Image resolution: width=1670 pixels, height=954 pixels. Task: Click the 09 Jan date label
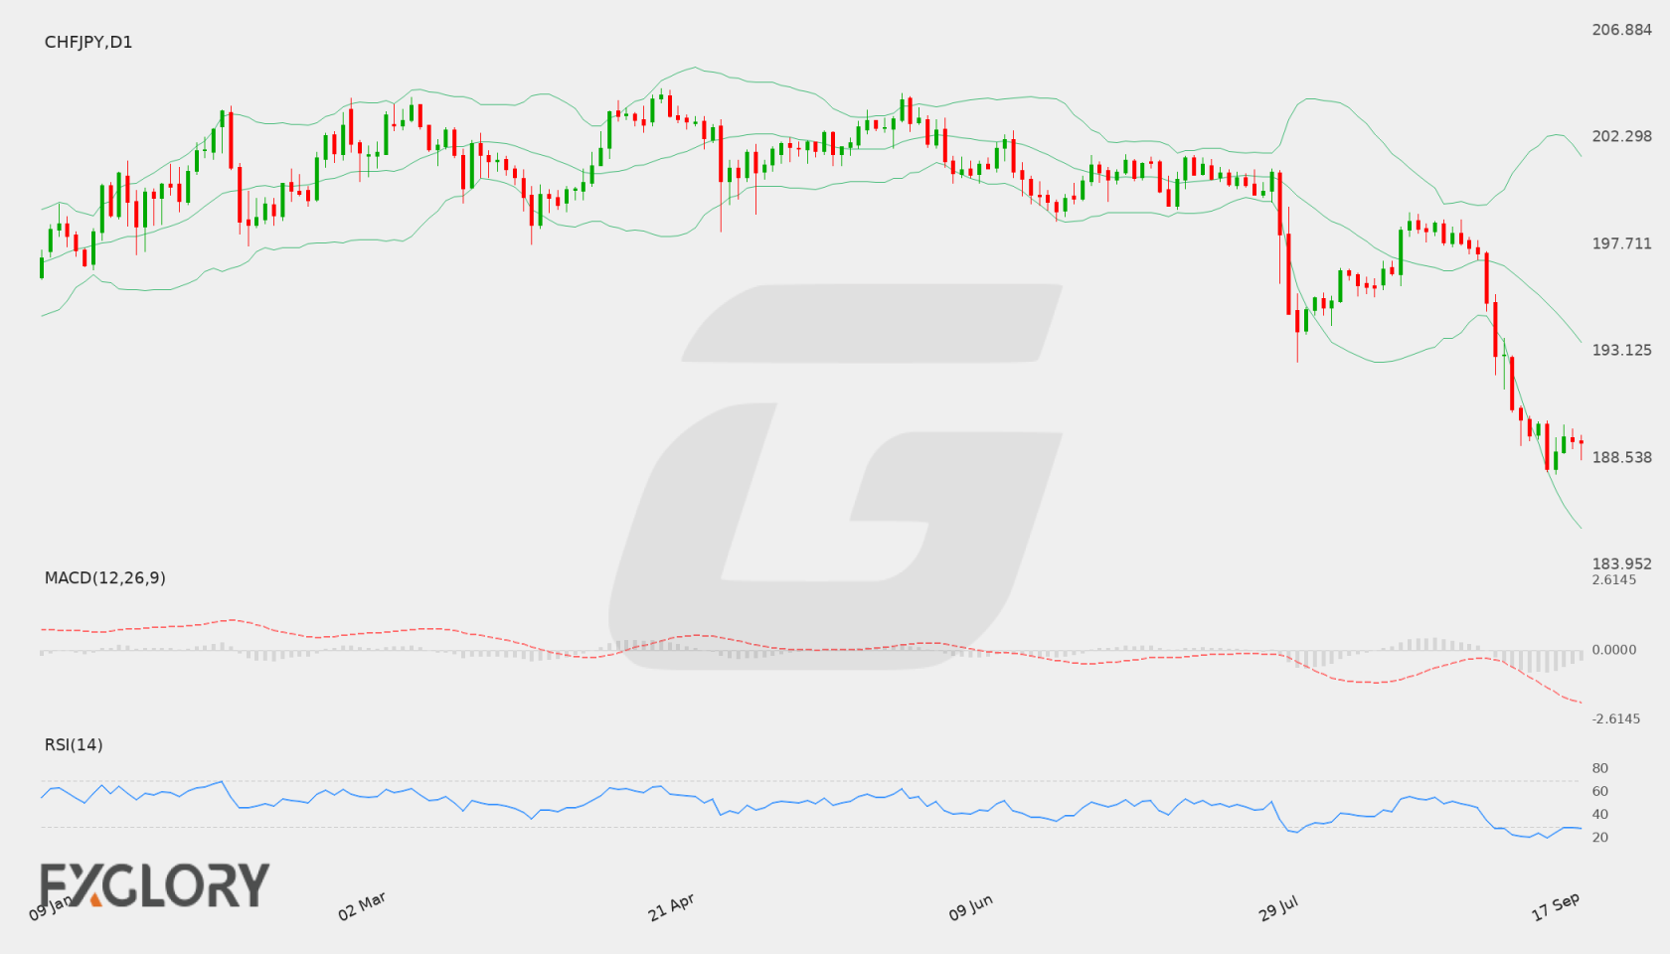(51, 906)
